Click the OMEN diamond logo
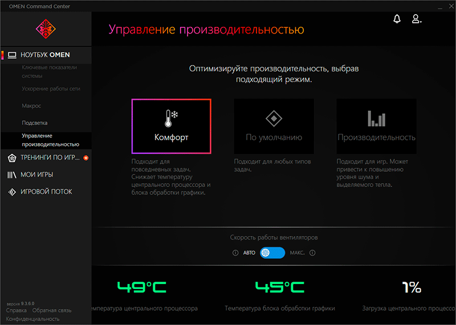Screen dimensions: 456x325 click(x=46, y=29)
